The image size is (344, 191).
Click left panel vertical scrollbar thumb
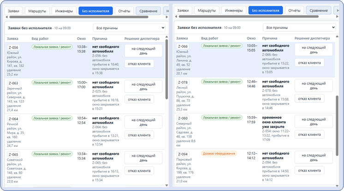(166, 69)
